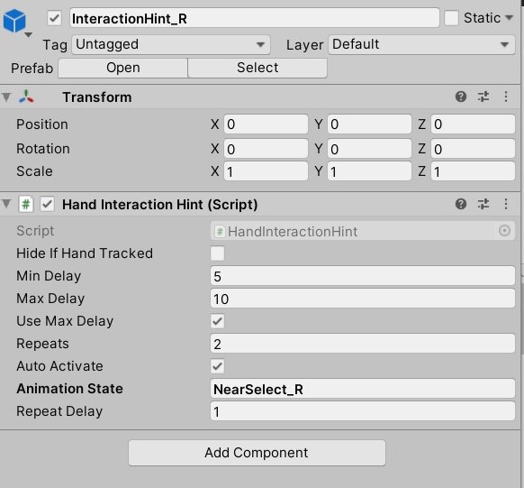Click the Position Z field

(x=473, y=124)
